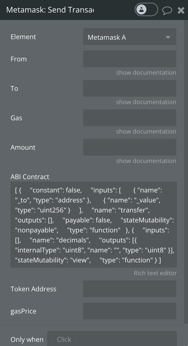The width and height of the screenshot is (188, 346).
Task: Click the Amount input field
Action: point(130,147)
